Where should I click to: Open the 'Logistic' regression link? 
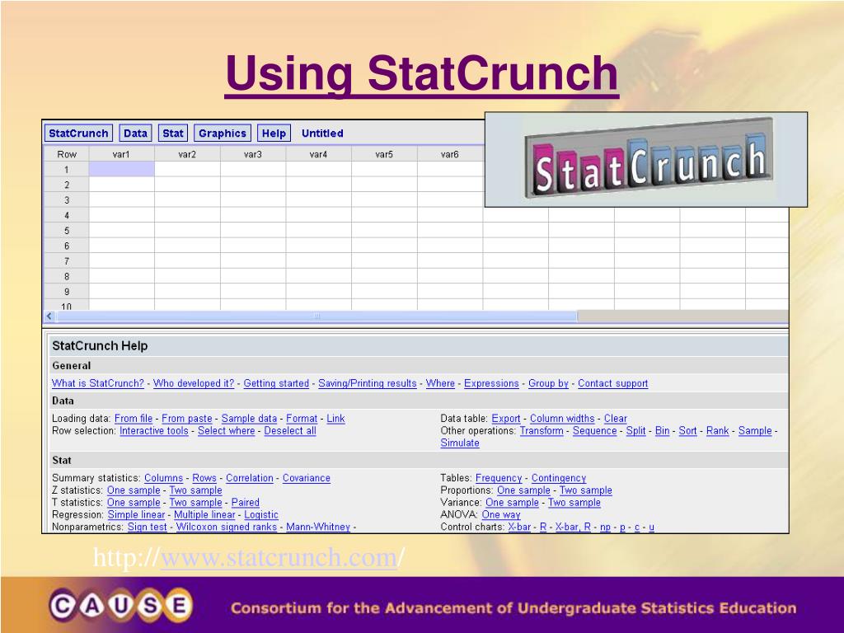pos(261,514)
